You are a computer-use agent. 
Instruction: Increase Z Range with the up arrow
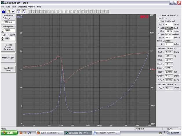(x=3, y=21)
